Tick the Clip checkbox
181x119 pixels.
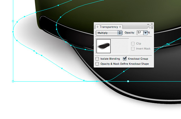[133, 43]
